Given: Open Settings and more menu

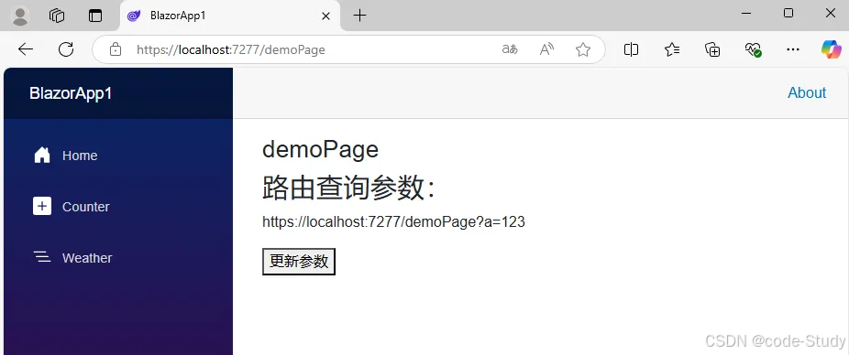Looking at the screenshot, I should click(x=793, y=49).
